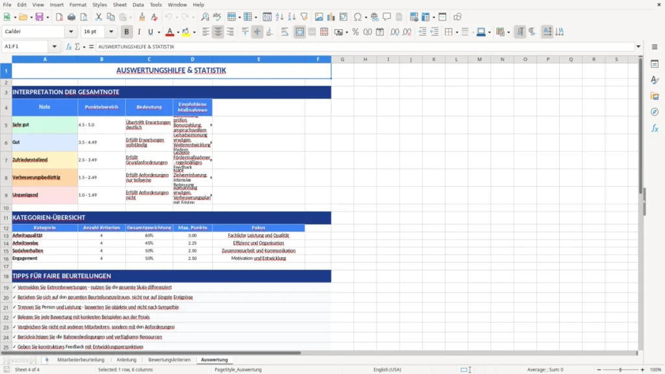
Task: Add decimal place icon
Action: click(x=394, y=32)
